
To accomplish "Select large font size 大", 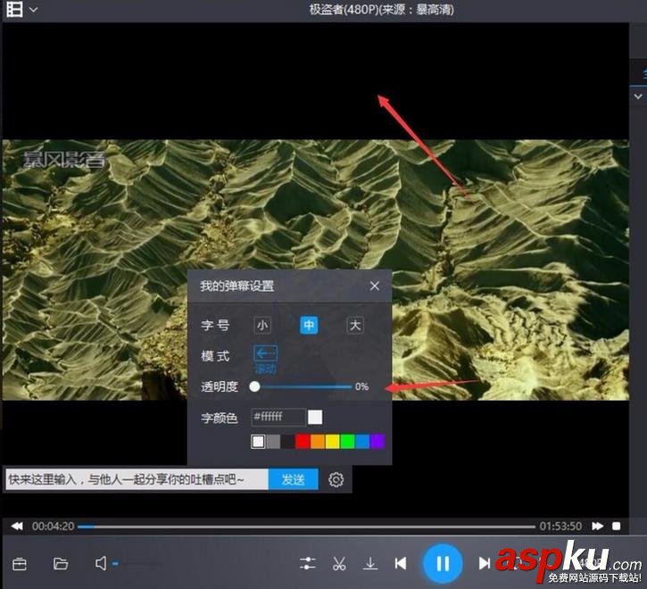I will point(355,325).
